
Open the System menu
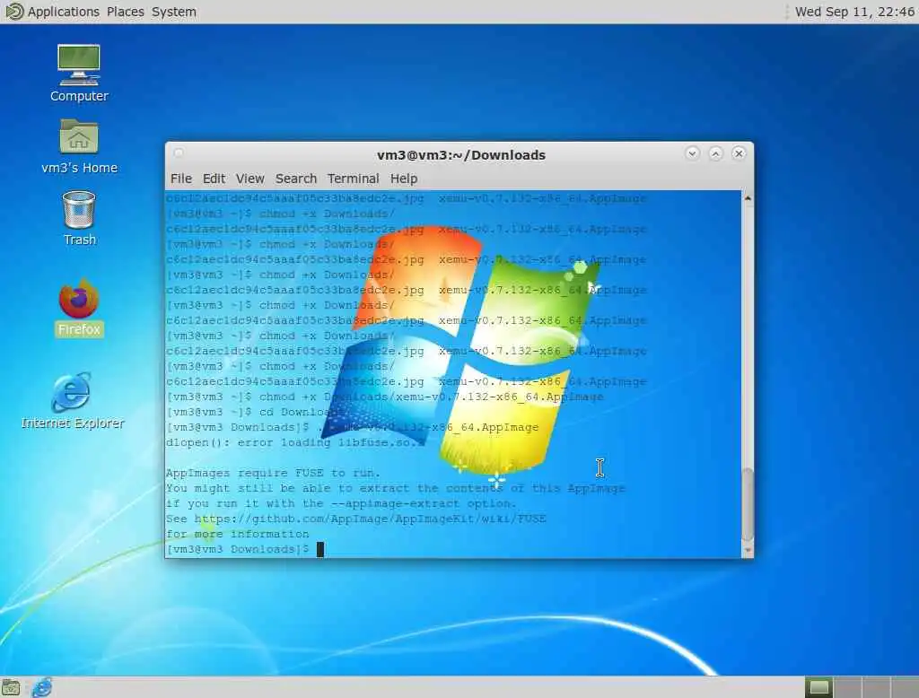173,12
